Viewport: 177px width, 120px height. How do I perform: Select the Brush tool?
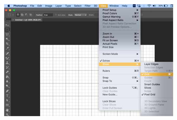point(7,58)
